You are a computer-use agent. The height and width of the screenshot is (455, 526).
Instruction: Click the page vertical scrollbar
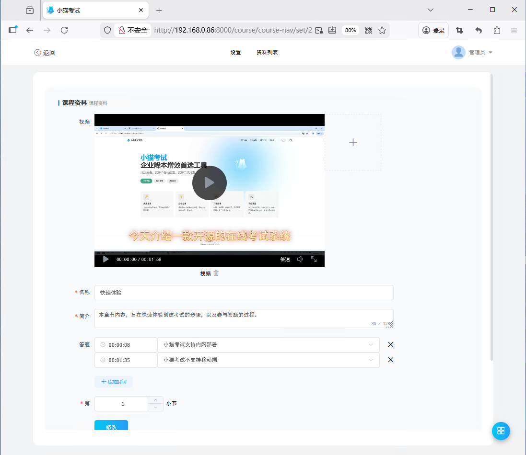pos(492,218)
